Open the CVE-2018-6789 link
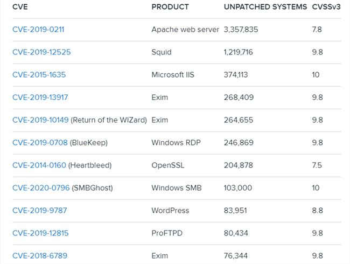 click(40, 256)
